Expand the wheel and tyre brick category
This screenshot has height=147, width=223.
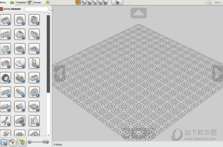click(x=6, y=78)
